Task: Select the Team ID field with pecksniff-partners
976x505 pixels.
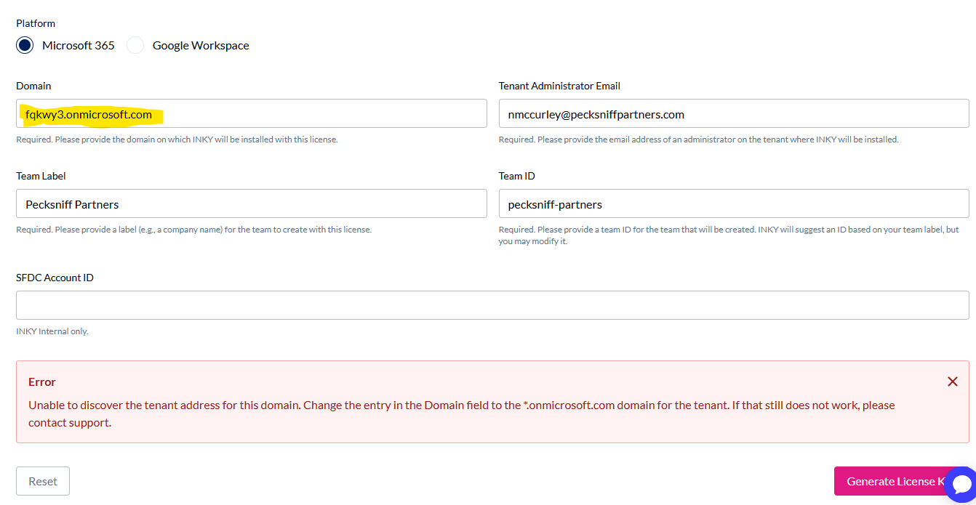Action: (734, 203)
